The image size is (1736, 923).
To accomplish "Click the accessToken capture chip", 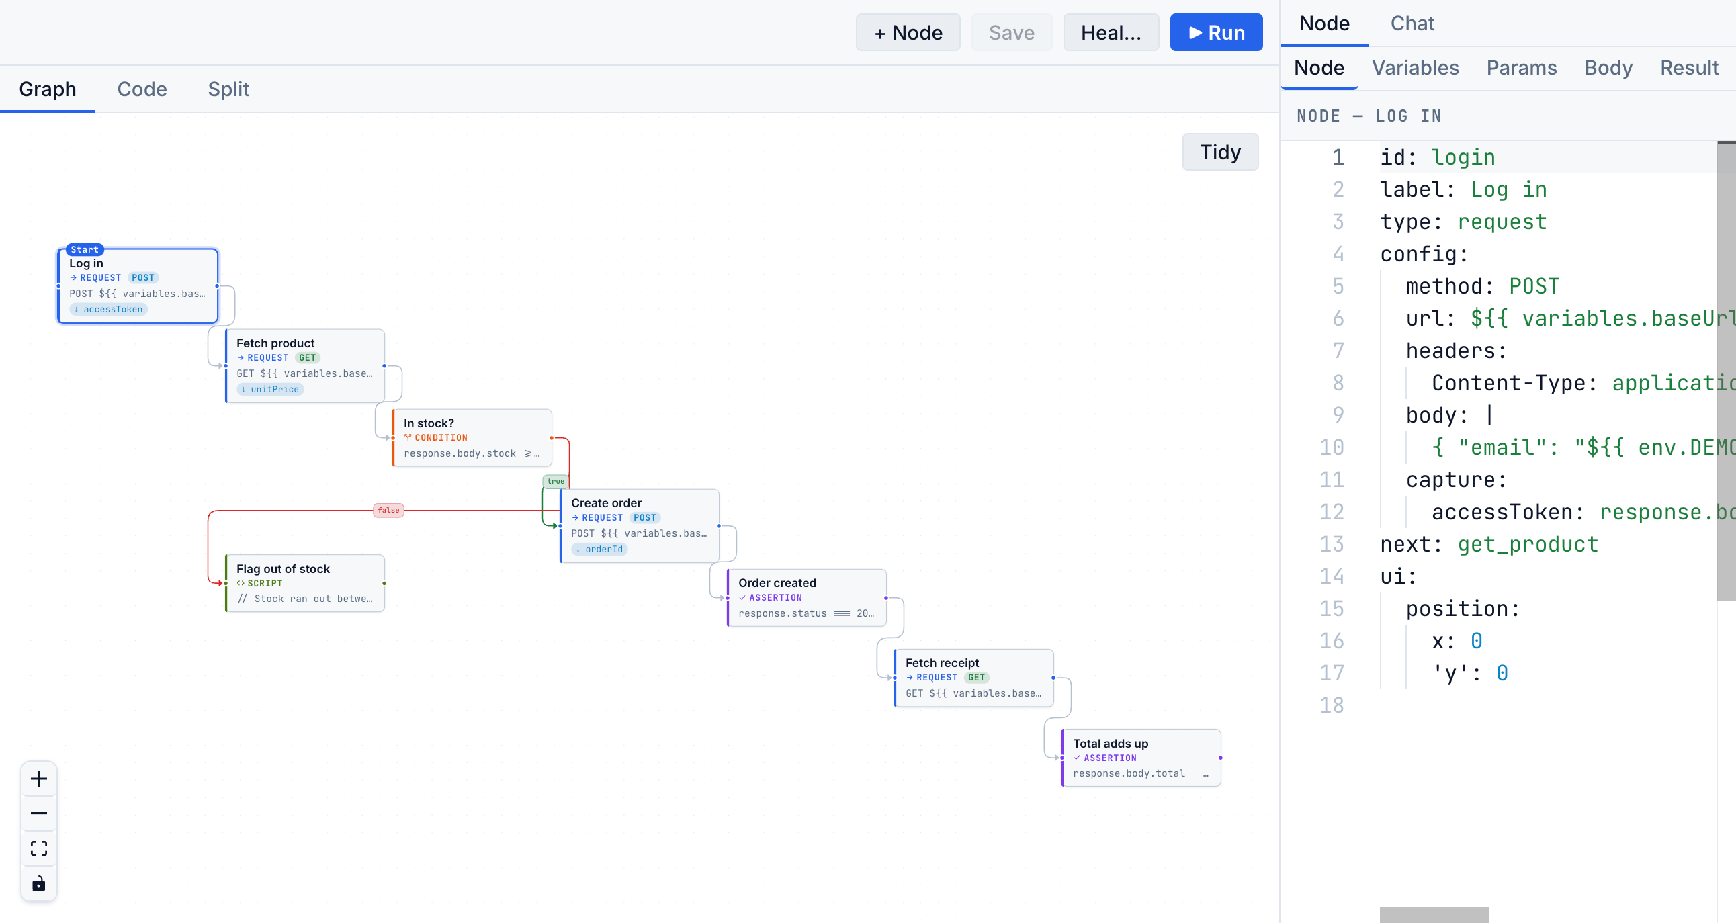I will 109,309.
